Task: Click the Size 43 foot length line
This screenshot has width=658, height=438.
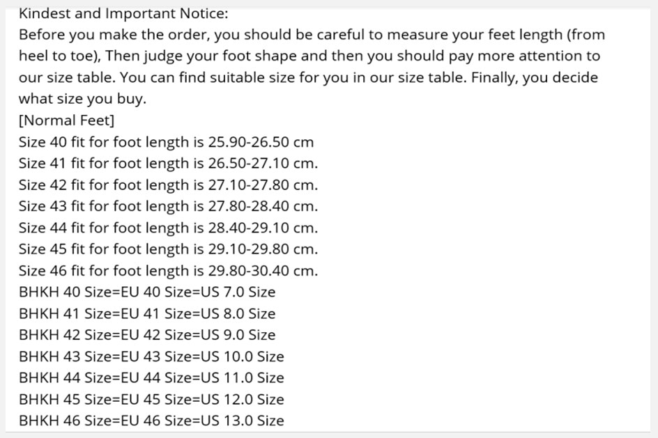Action: click(168, 206)
